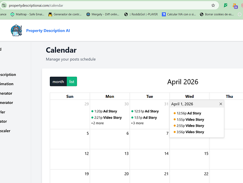Select day 5 in the calendar
The height and width of the screenshot is (183, 243).
click(88, 133)
